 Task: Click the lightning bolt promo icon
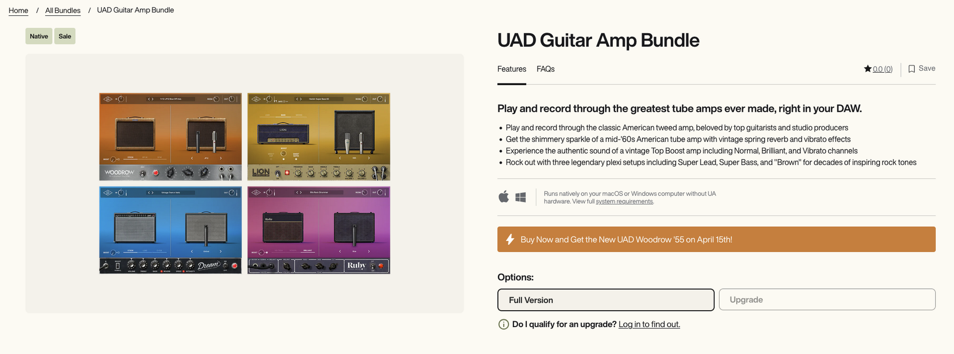[510, 239]
